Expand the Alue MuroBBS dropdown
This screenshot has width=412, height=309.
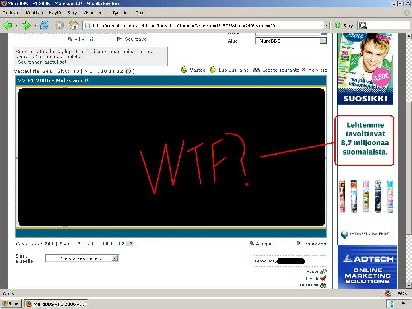tap(323, 41)
